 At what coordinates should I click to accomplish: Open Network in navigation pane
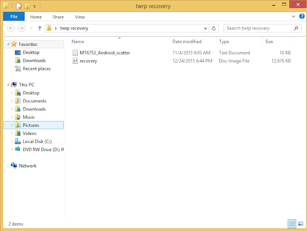pyautogui.click(x=28, y=166)
